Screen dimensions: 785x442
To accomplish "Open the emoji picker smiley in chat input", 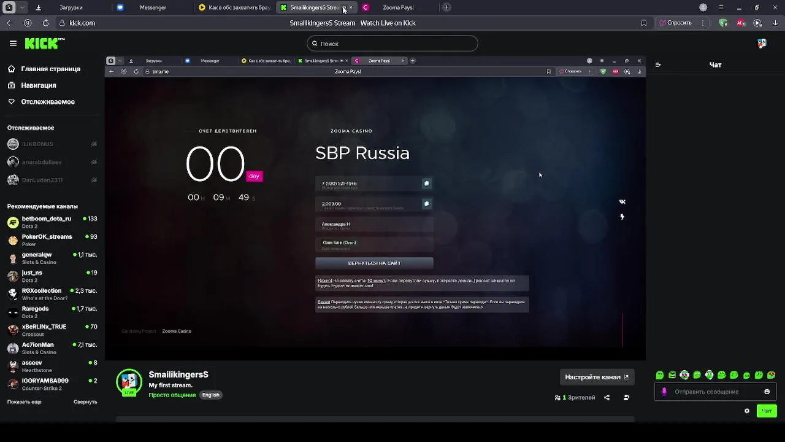I will point(767,392).
